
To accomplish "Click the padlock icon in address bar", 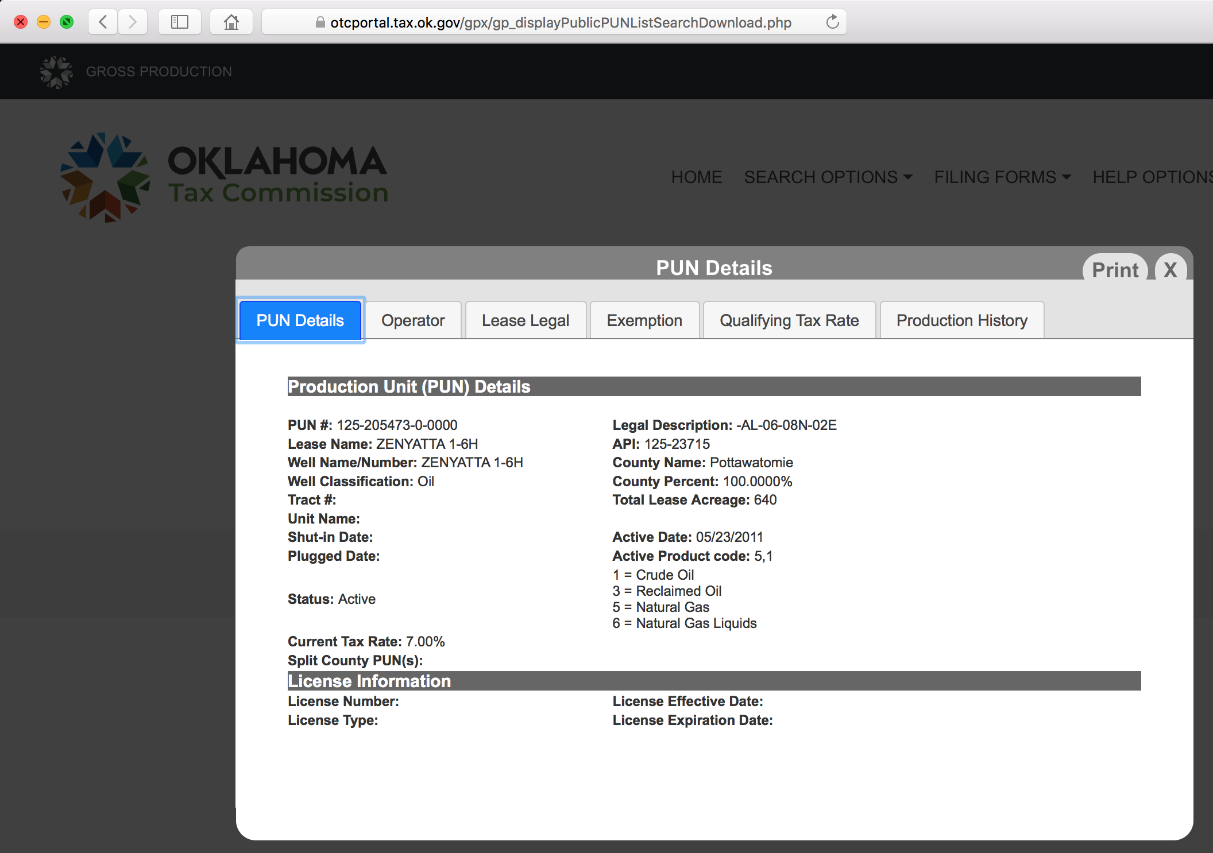I will [x=320, y=22].
